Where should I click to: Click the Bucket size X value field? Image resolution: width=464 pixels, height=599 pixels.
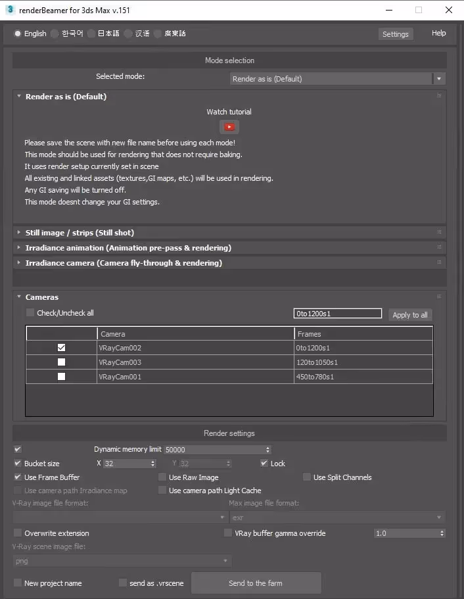pos(126,464)
